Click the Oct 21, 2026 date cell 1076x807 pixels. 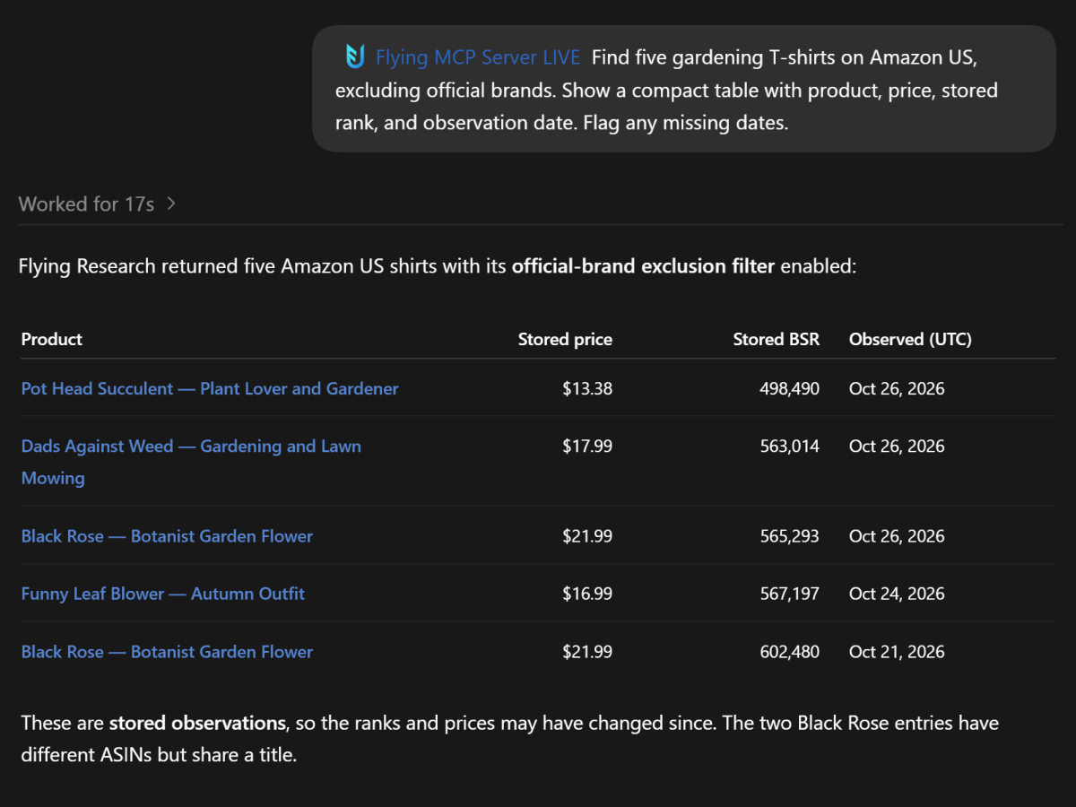click(897, 652)
